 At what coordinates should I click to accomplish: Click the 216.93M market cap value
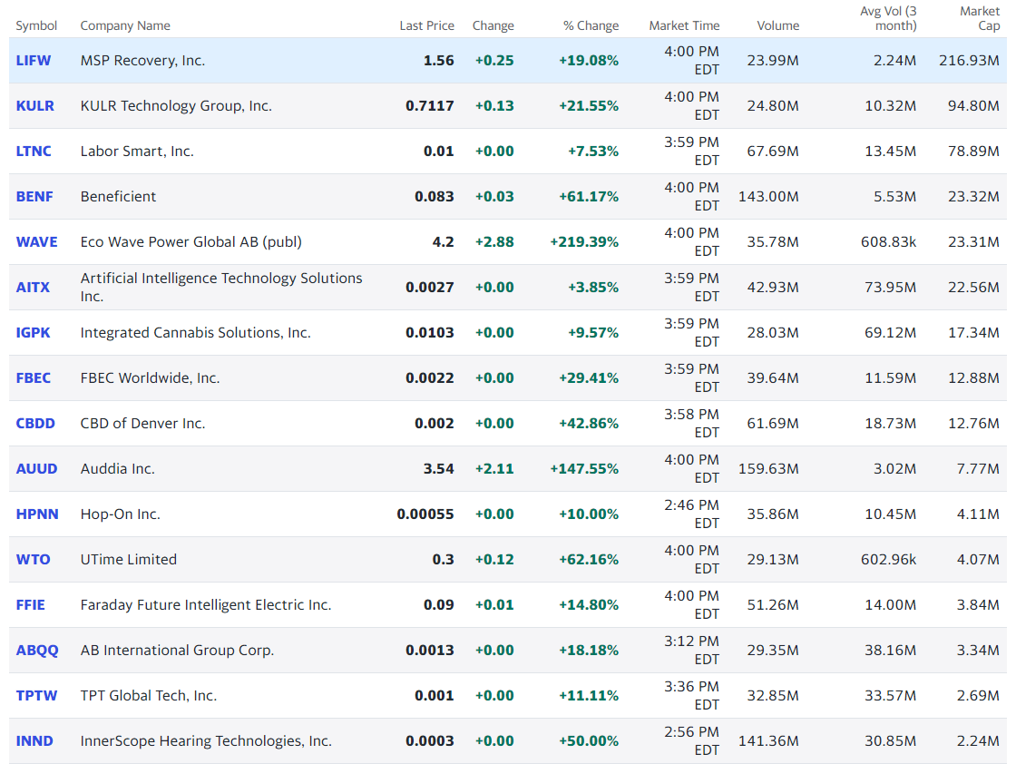(x=970, y=60)
